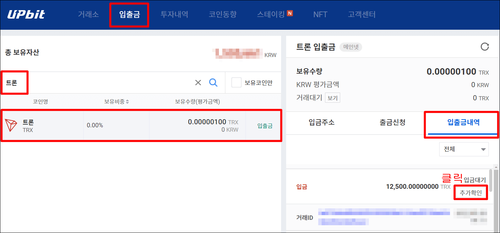Navigate to 고객센터
Viewport: 500px width, 233px height.
coord(361,14)
